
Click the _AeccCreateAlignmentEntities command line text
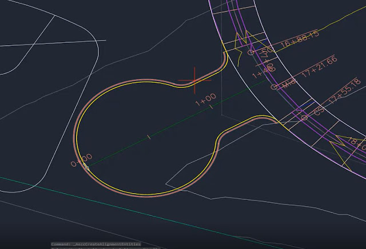click(x=96, y=244)
